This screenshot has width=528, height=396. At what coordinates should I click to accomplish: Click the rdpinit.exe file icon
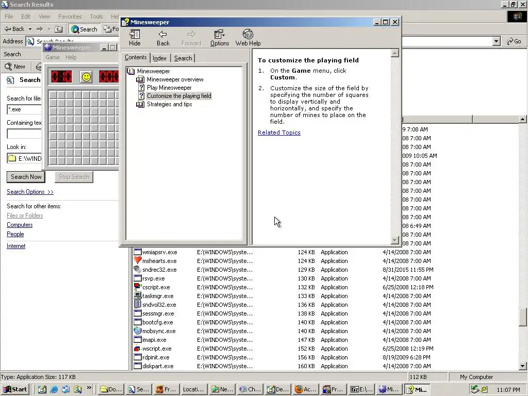pos(137,357)
